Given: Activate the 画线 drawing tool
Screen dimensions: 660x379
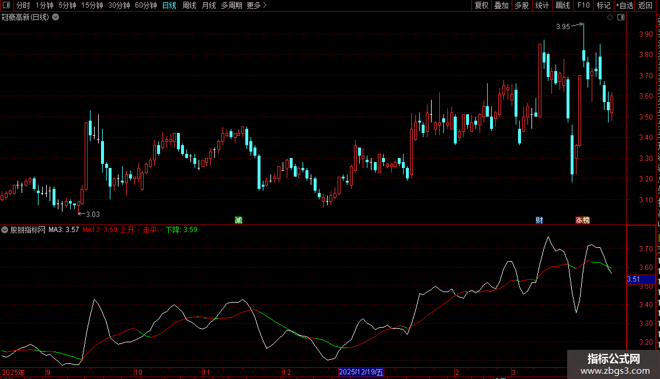Looking at the screenshot, I should [562, 5].
